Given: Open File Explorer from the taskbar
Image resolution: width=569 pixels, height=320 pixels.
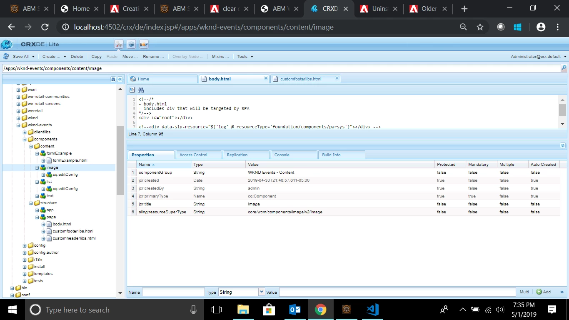Looking at the screenshot, I should tap(243, 310).
